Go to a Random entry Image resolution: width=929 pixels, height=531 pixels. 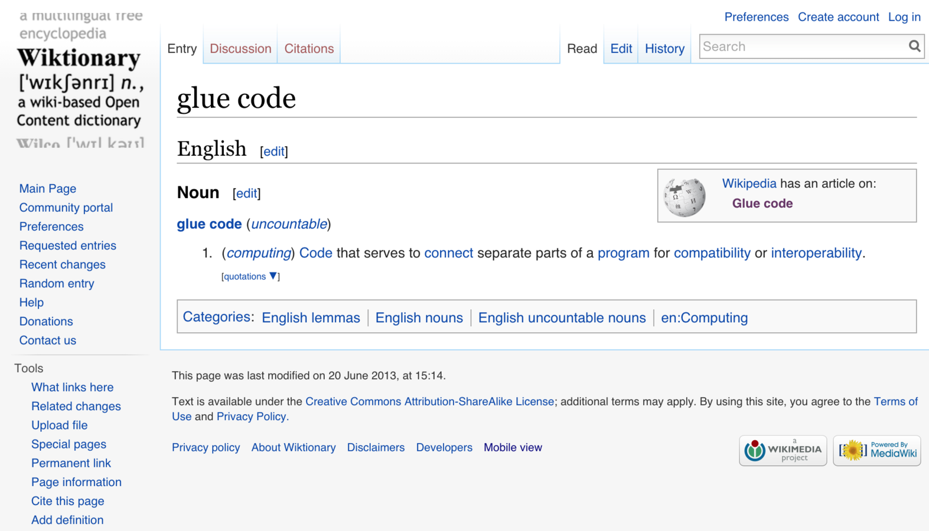(57, 283)
